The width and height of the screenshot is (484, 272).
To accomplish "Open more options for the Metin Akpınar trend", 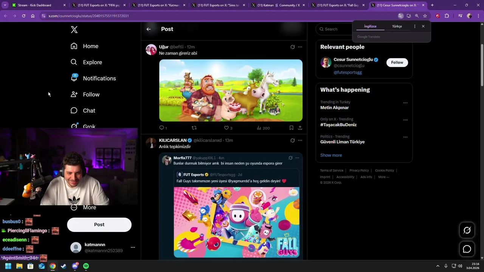I will 405,103.
